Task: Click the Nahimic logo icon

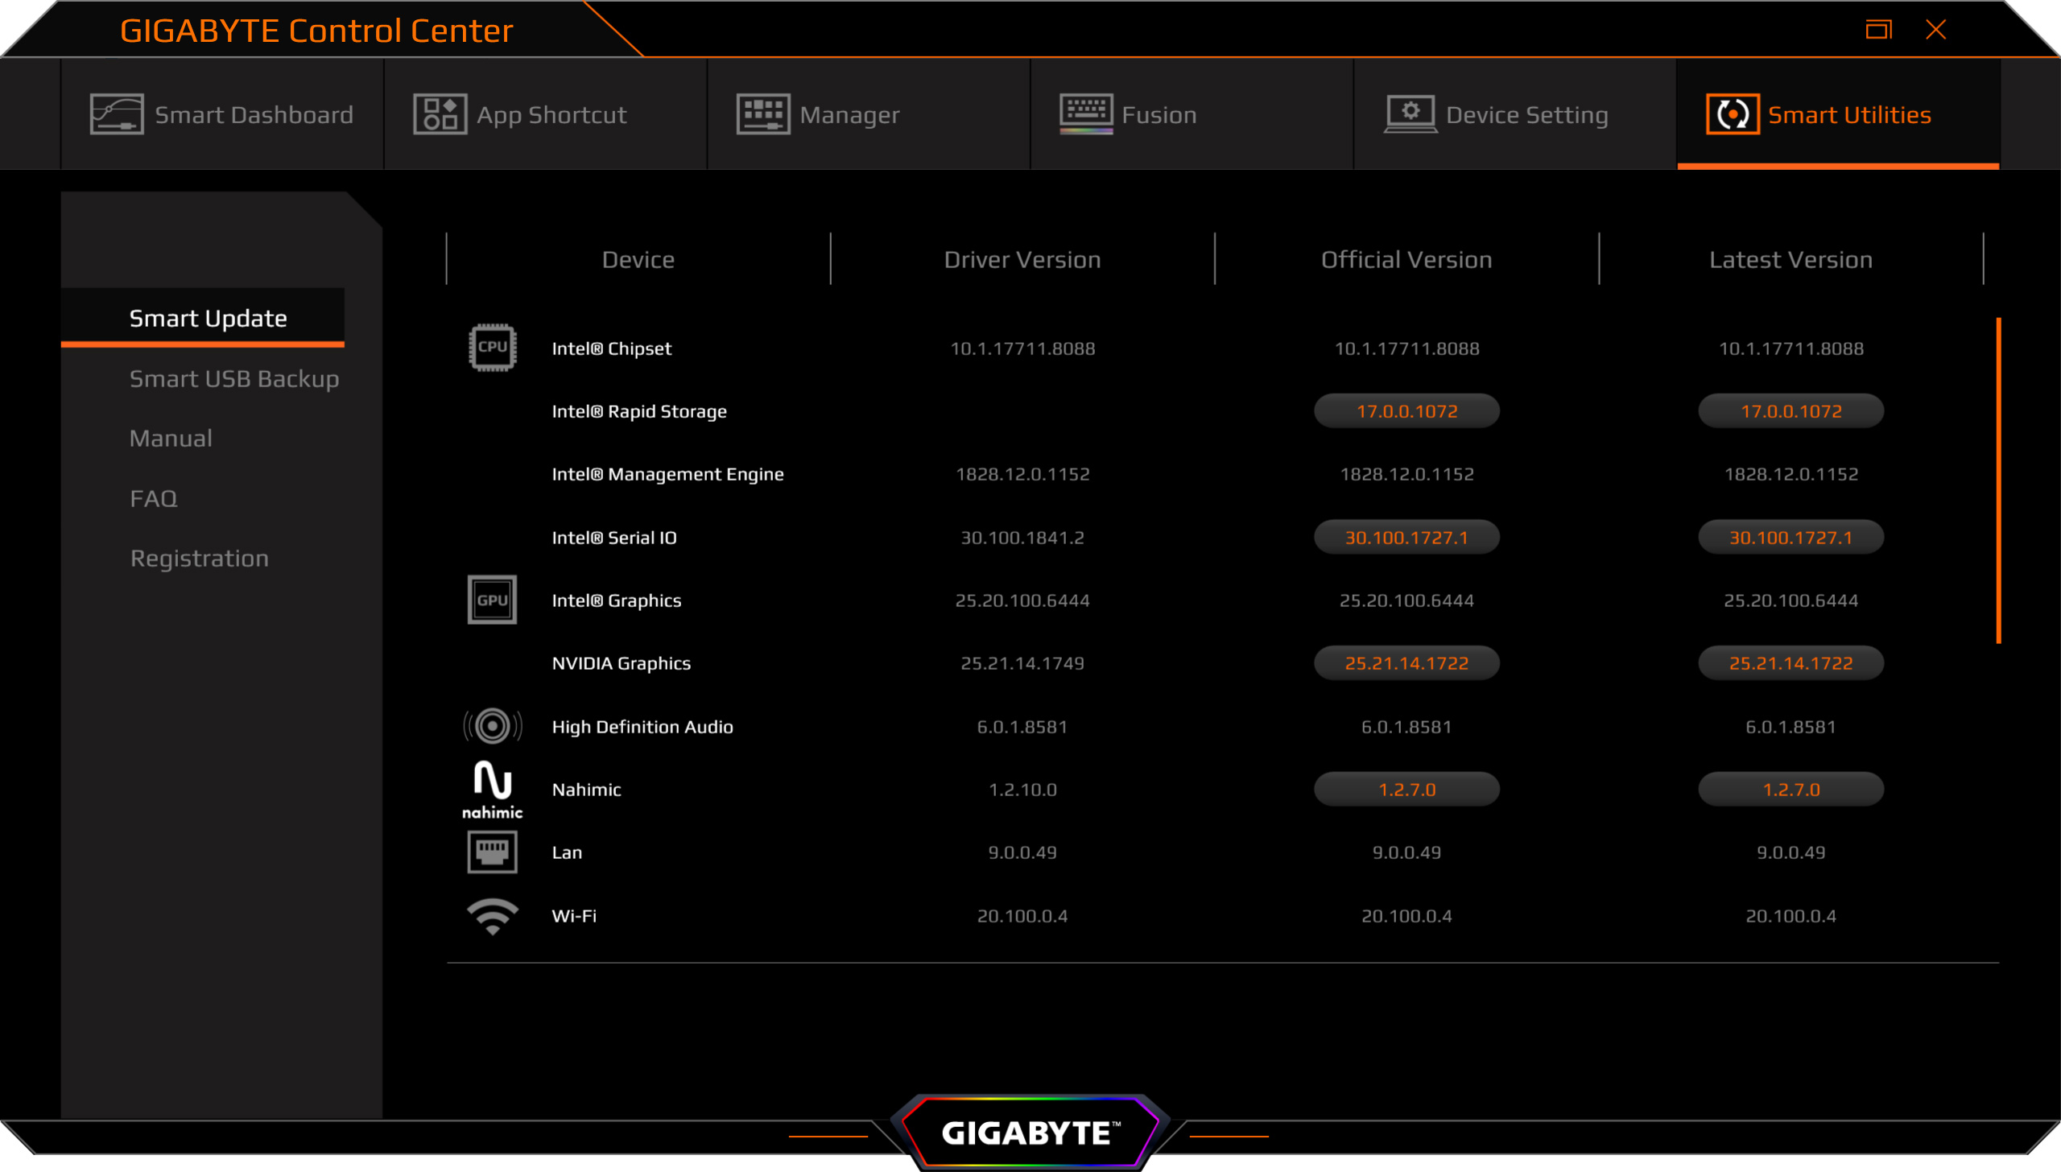Action: click(x=492, y=789)
